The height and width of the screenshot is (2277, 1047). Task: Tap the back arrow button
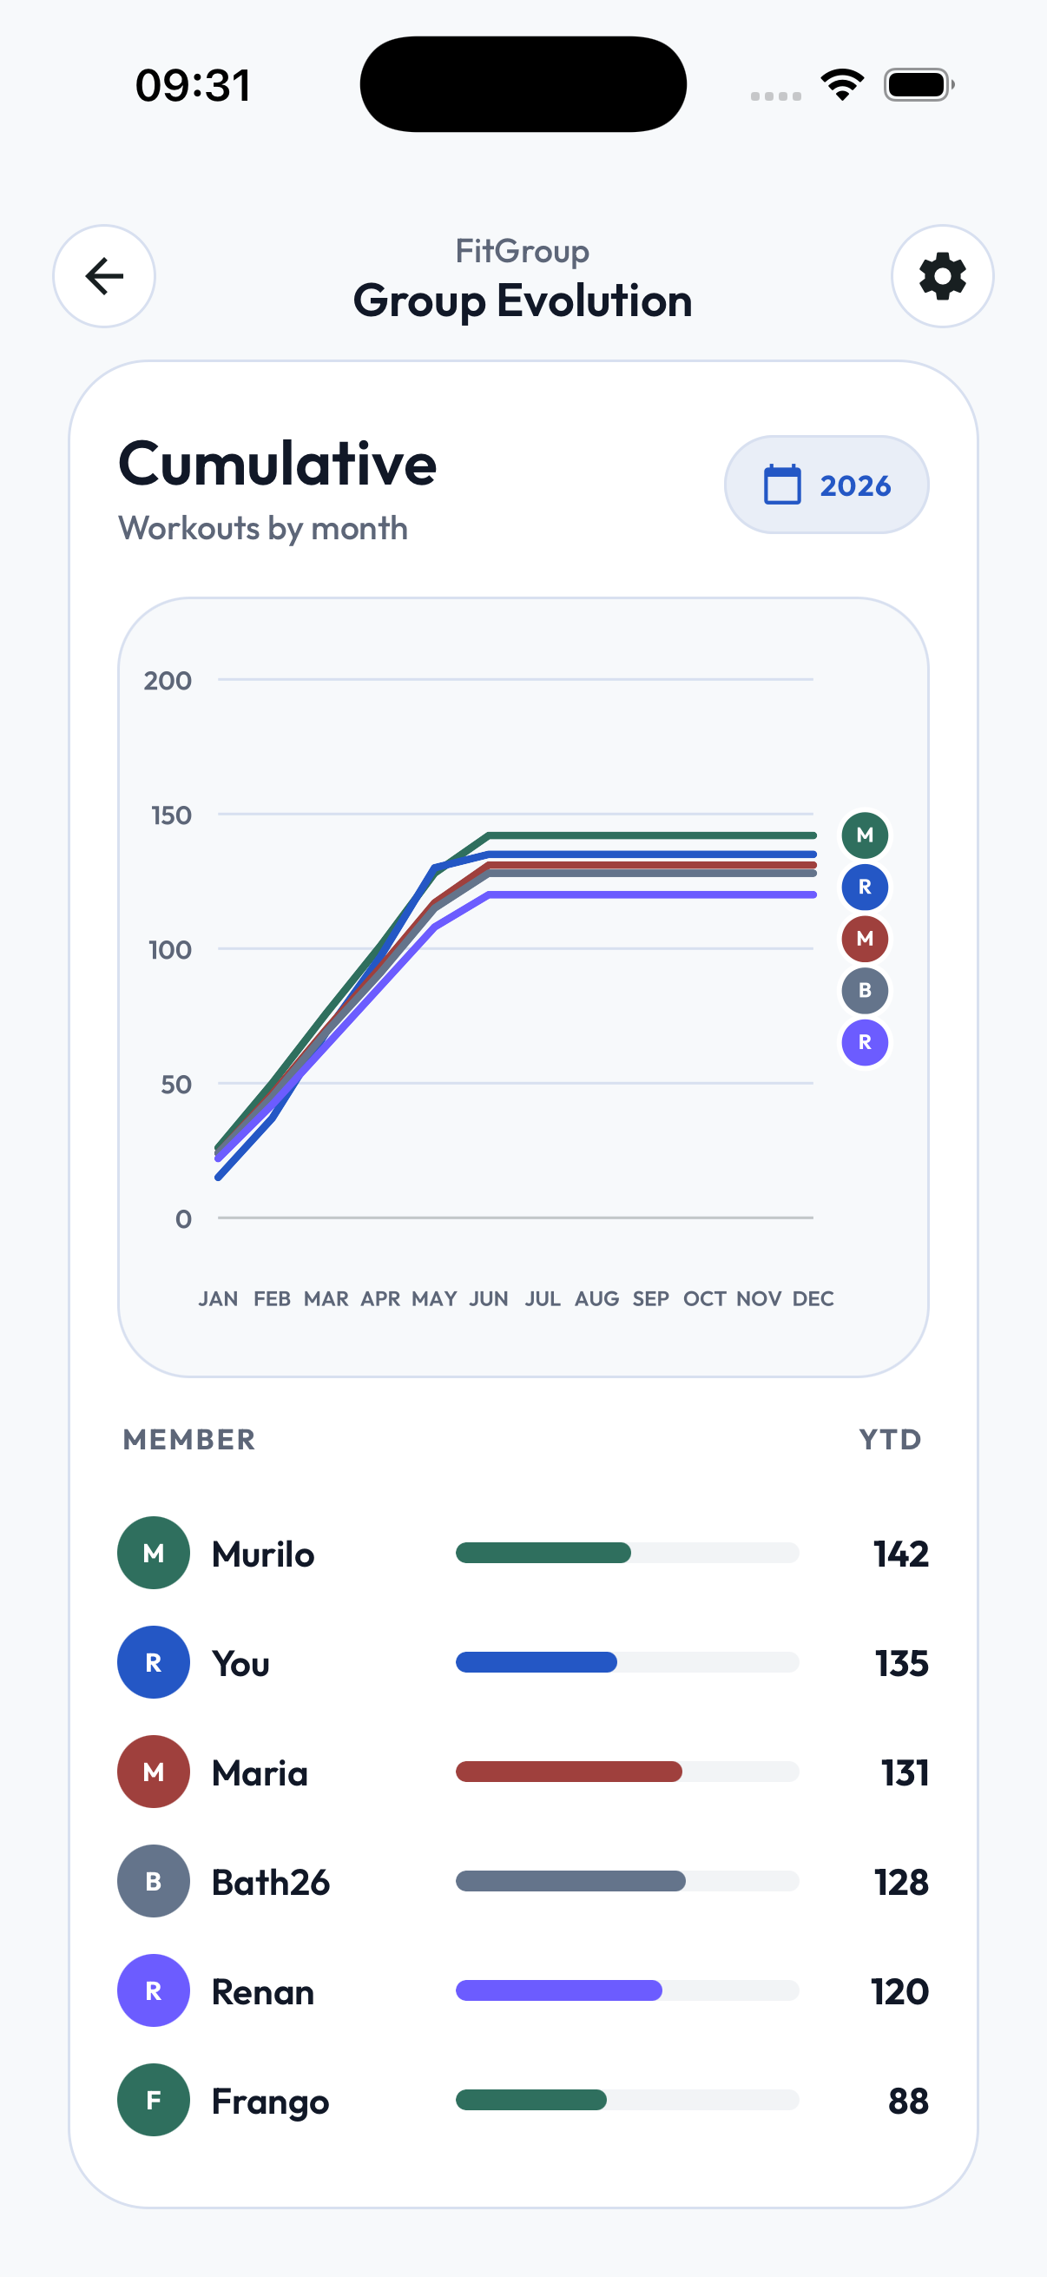[104, 276]
